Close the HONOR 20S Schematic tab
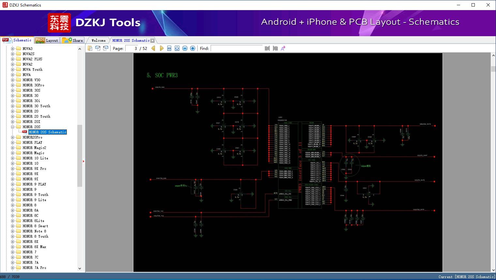The image size is (496, 280). (x=153, y=40)
